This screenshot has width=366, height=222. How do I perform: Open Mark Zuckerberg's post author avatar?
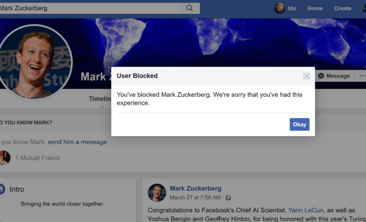pyautogui.click(x=157, y=192)
